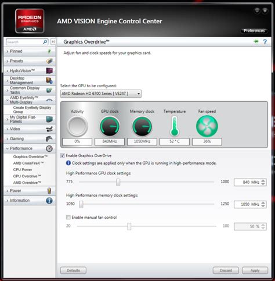The height and width of the screenshot is (281, 275).
Task: Click the Fan speed fan icon
Action: pos(207,126)
